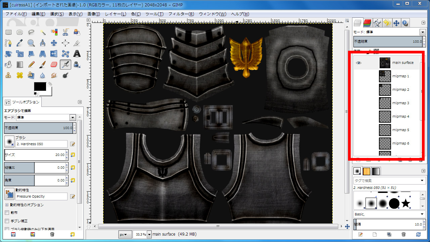Select the Flip tool

coord(54,54)
